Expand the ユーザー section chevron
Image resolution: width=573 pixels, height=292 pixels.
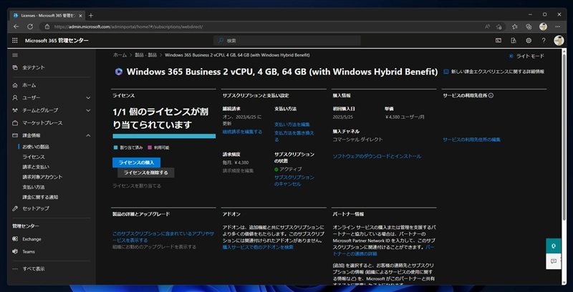88,98
